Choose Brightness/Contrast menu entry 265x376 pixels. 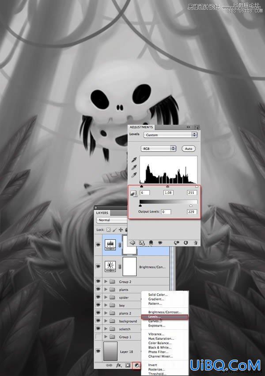click(x=165, y=312)
